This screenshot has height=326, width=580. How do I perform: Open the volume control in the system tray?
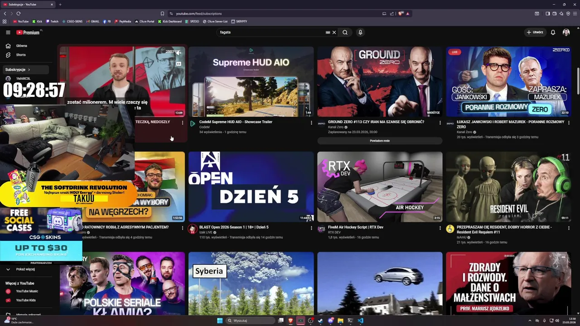coord(557,321)
